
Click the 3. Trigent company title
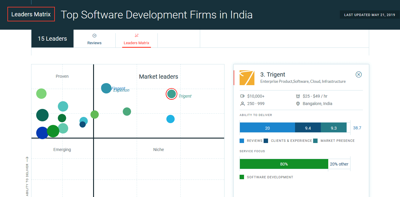pos(273,74)
